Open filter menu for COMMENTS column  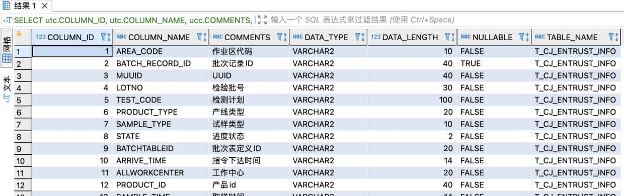tap(281, 37)
